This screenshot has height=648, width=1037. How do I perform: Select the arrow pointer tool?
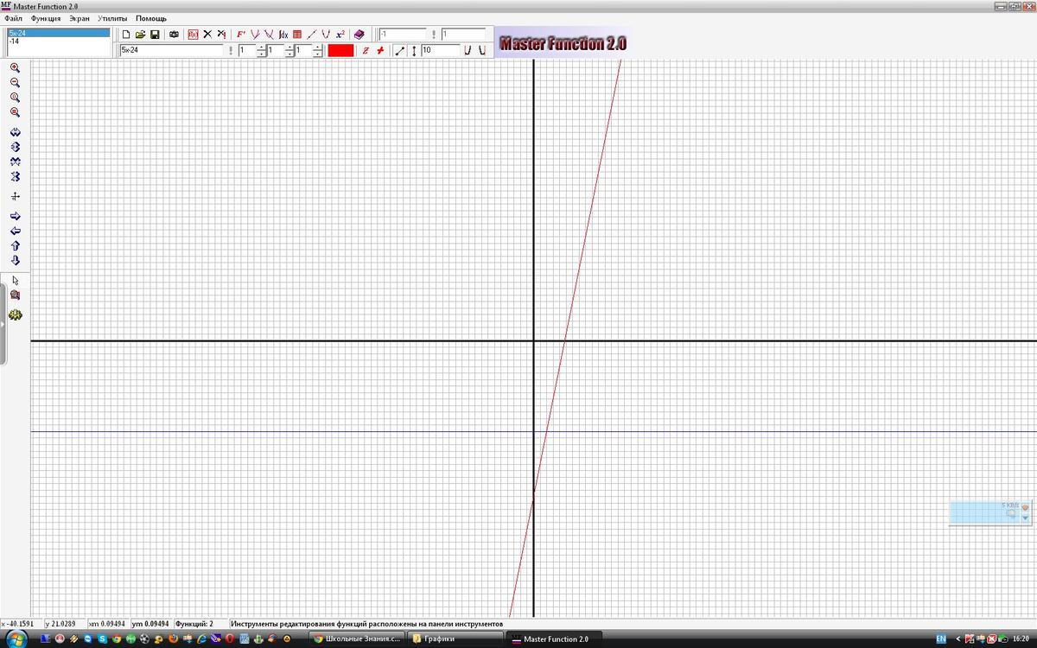click(x=15, y=280)
